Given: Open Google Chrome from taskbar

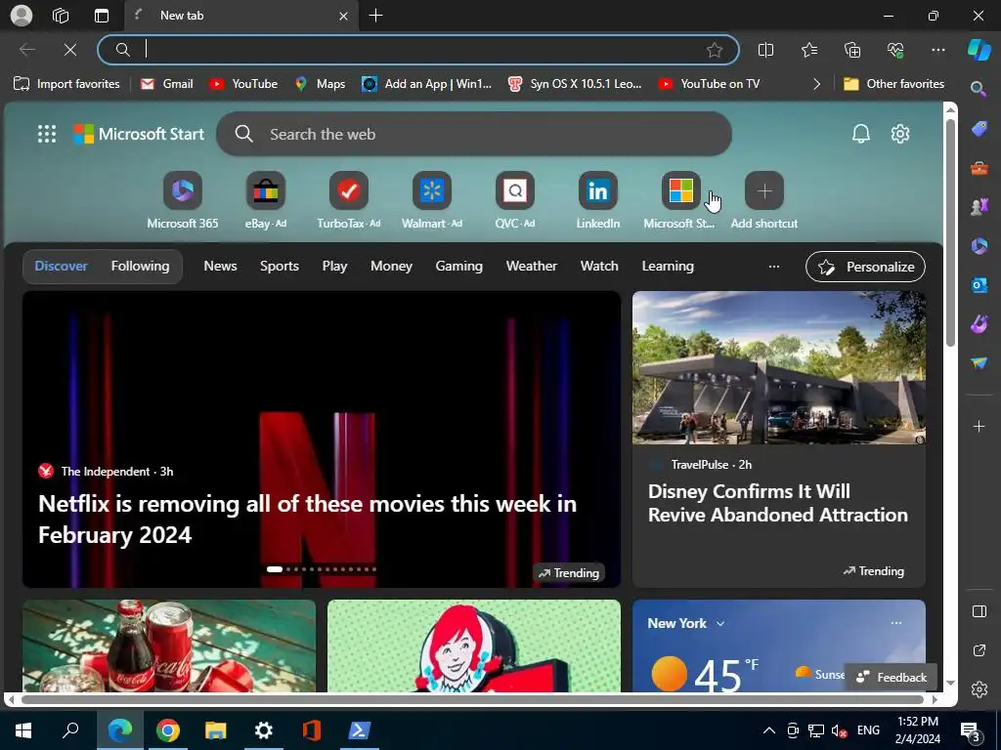Looking at the screenshot, I should pyautogui.click(x=168, y=730).
